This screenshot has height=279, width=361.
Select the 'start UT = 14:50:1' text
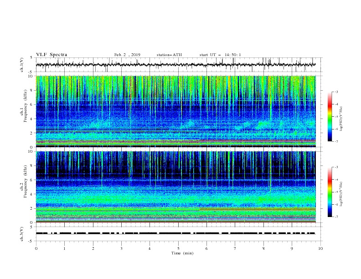point(220,55)
